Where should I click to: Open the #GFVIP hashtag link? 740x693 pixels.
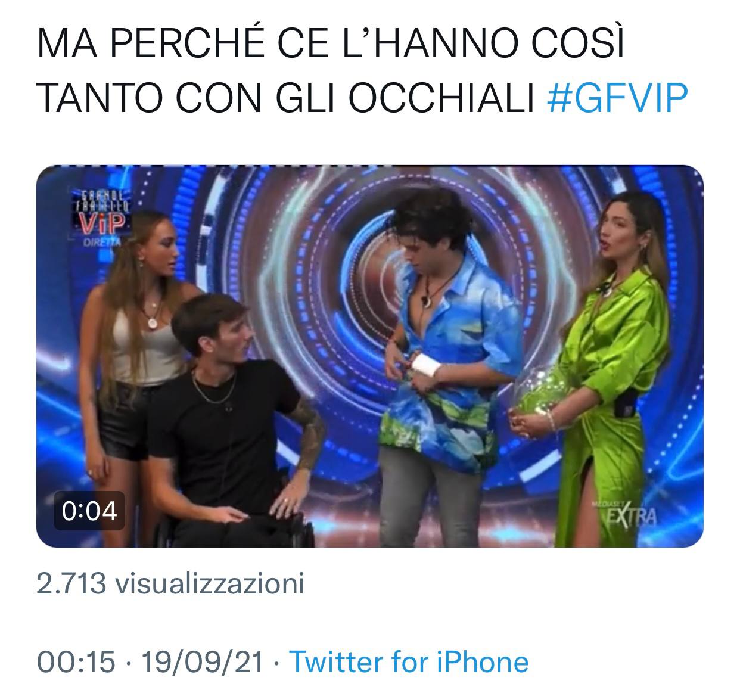pos(617,98)
